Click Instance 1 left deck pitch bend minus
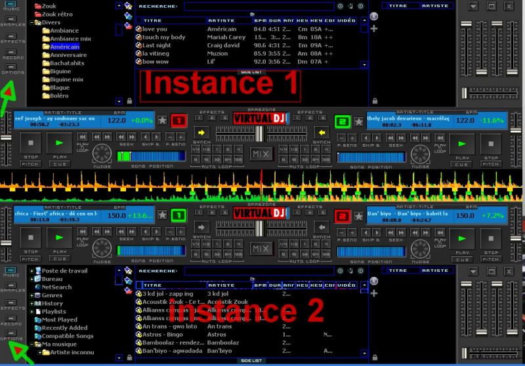525x366 pixels. tap(171, 137)
